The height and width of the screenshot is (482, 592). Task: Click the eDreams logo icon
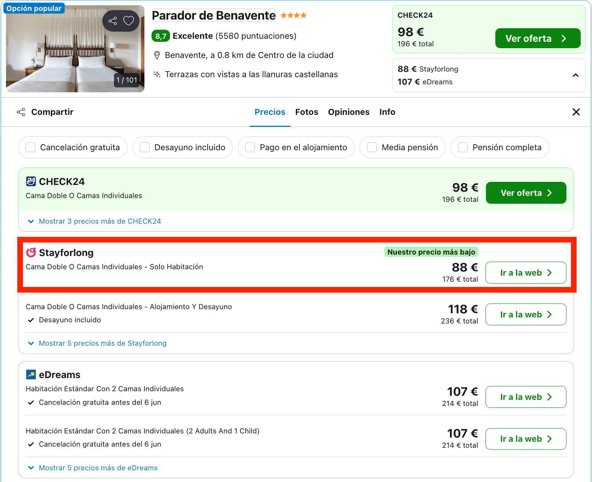tap(31, 375)
